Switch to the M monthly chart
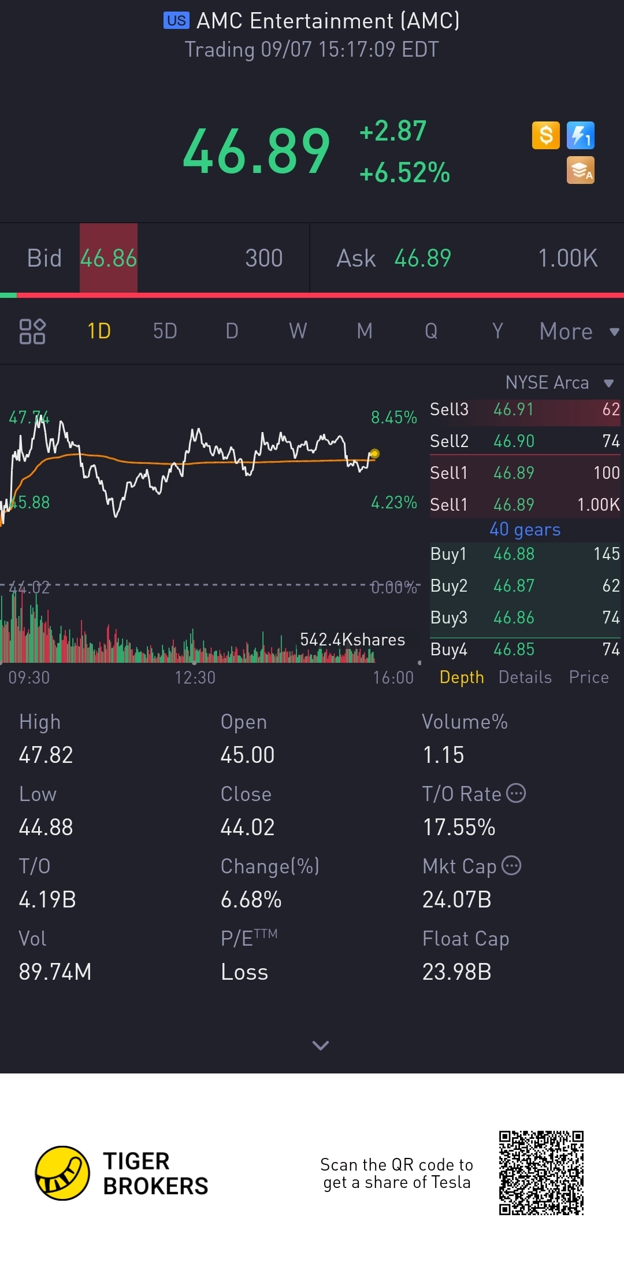The height and width of the screenshot is (1273, 624). click(x=365, y=331)
